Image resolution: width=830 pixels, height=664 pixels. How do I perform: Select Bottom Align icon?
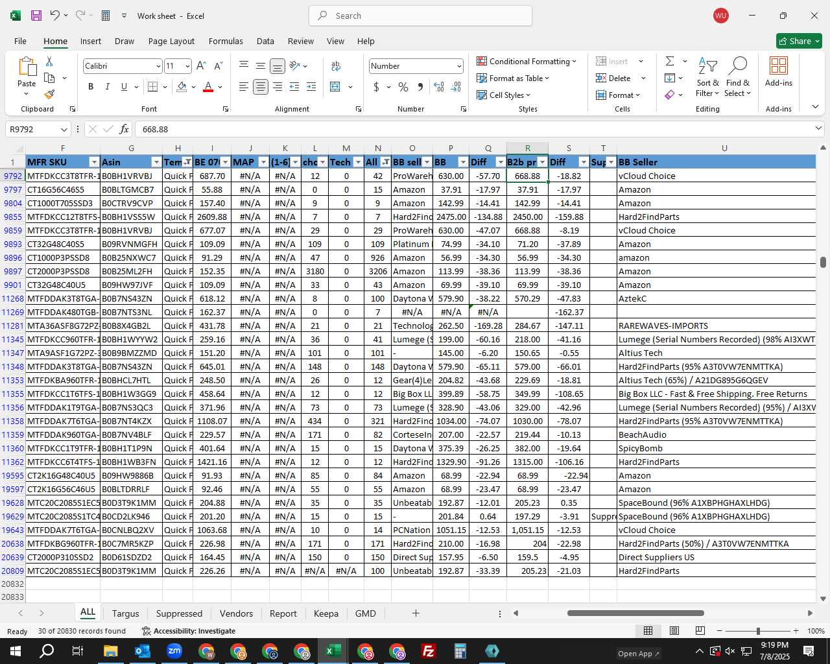pos(277,65)
